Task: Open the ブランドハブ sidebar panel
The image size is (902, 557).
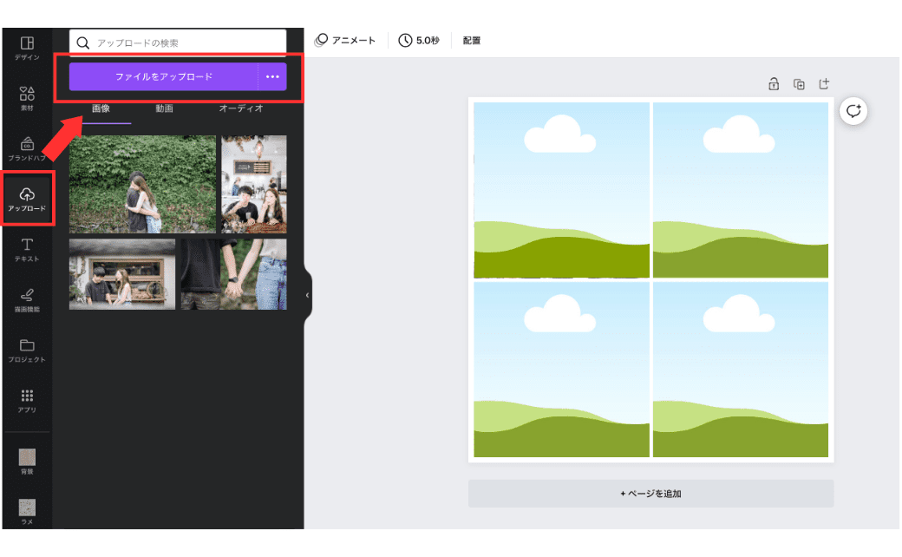Action: pos(27,148)
